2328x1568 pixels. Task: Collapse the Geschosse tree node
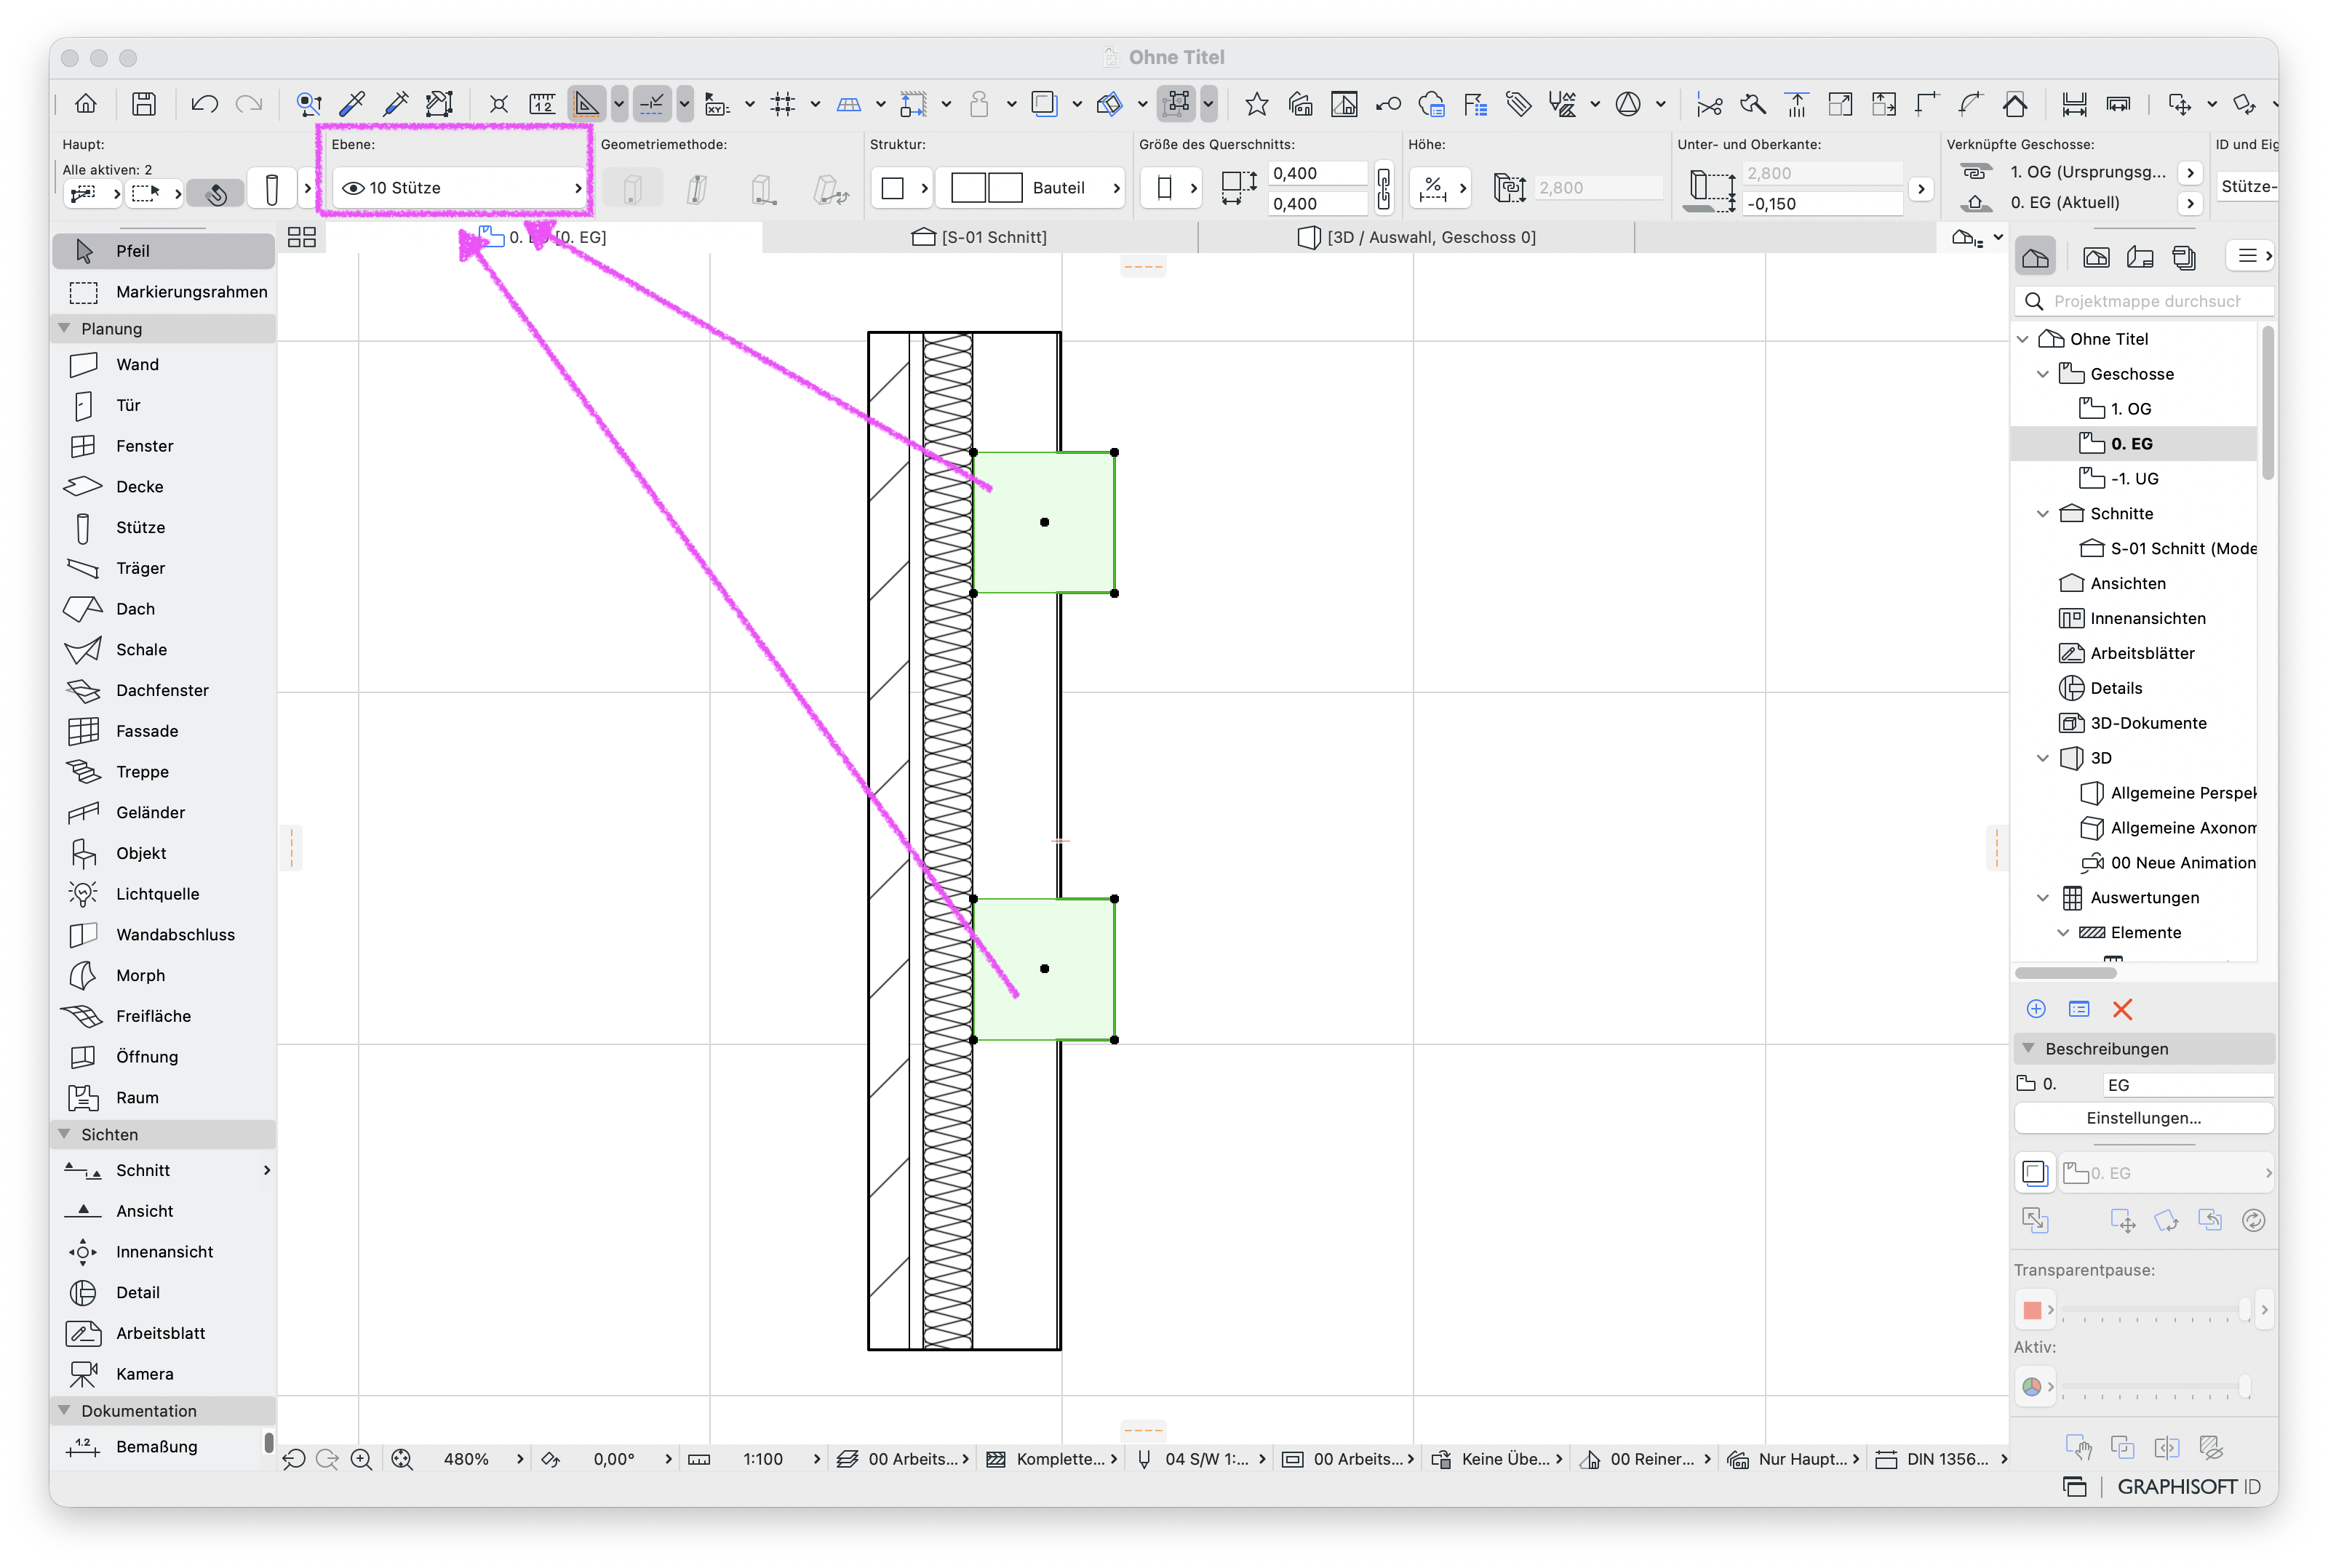coord(2043,374)
